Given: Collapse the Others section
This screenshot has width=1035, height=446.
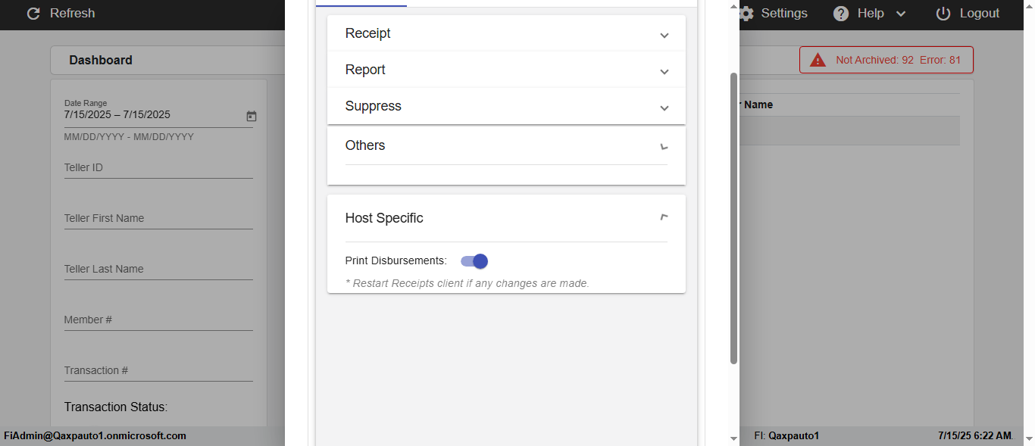Looking at the screenshot, I should click(x=664, y=145).
